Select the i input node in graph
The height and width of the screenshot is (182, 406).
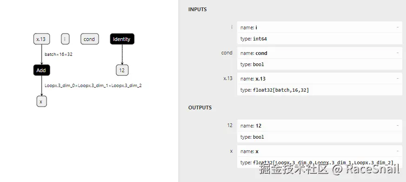point(65,39)
